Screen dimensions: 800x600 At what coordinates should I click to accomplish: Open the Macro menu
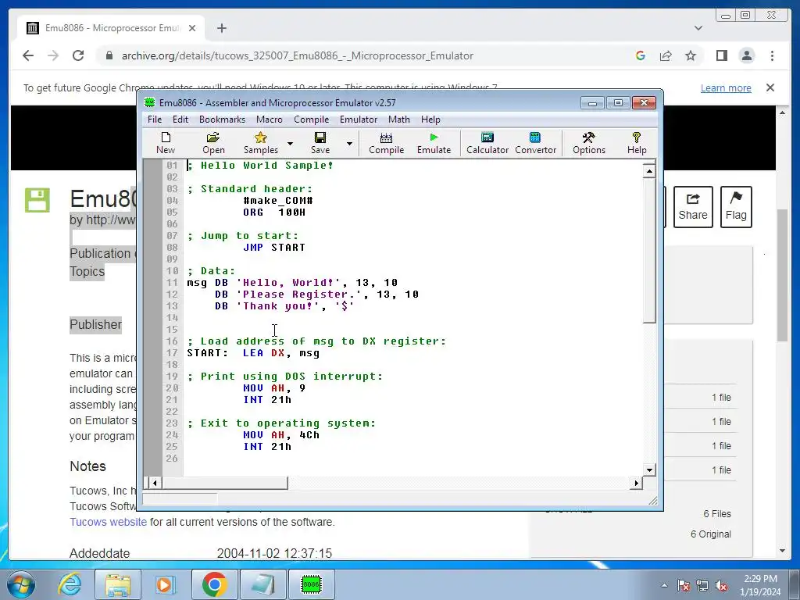point(270,120)
